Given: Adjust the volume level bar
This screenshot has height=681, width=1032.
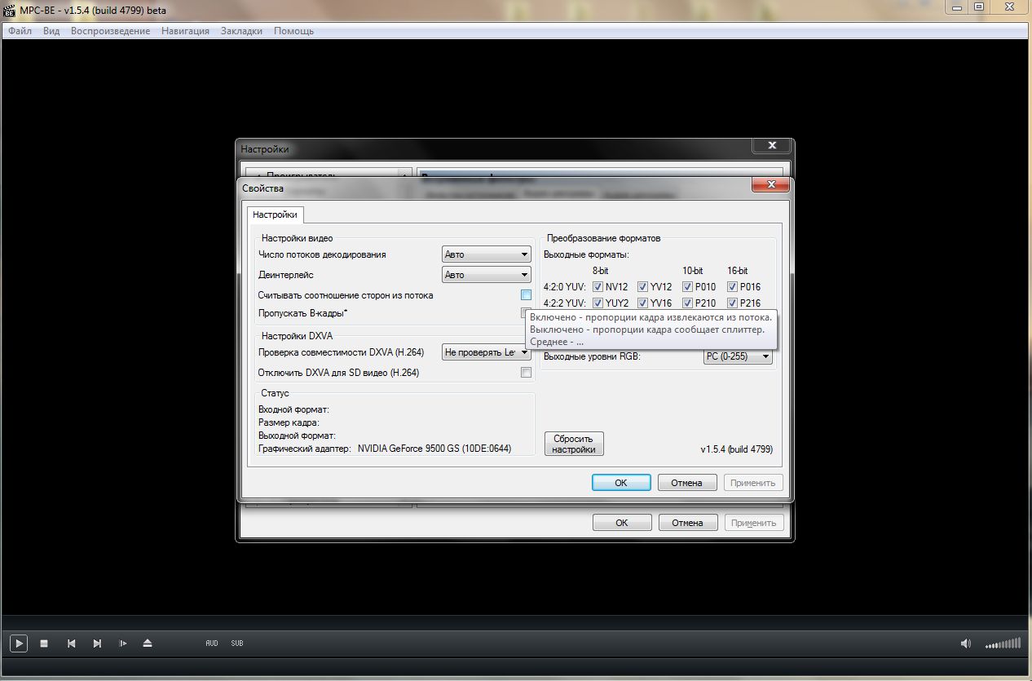Looking at the screenshot, I should pyautogui.click(x=1003, y=643).
